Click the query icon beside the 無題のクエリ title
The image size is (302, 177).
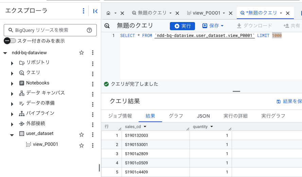(107, 26)
